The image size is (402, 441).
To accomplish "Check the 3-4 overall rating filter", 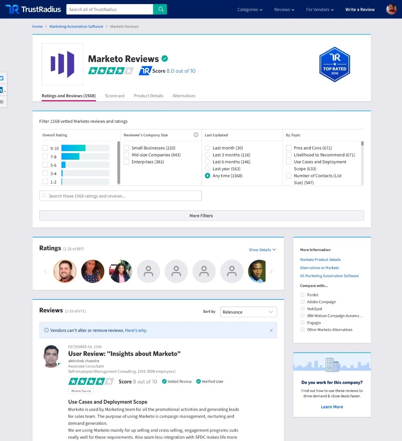I will pyautogui.click(x=45, y=173).
